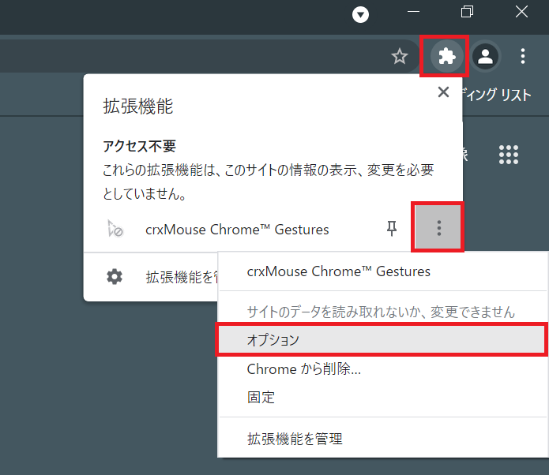Close the 拡張機能 popup panel

(443, 92)
